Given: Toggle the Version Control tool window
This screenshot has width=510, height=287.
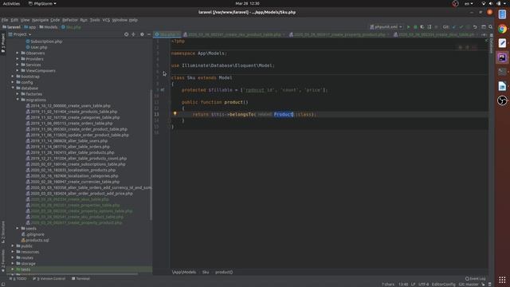Looking at the screenshot, I should [x=49, y=279].
